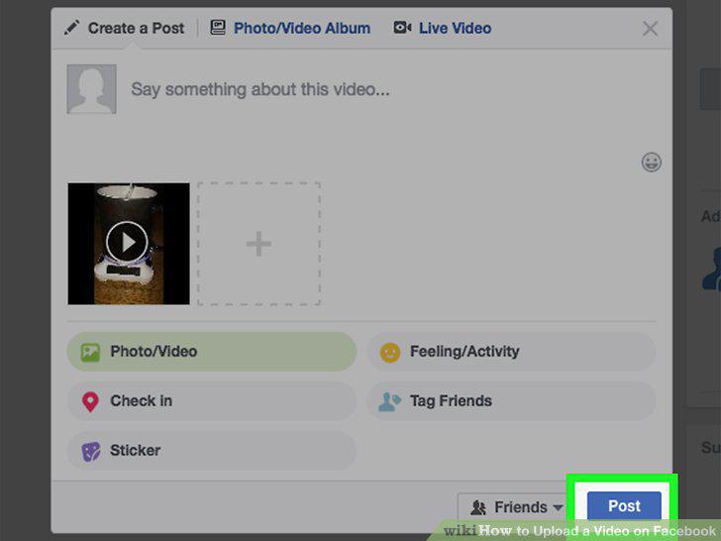Click the Sticker button
Screen dimensions: 721x541
[212, 451]
